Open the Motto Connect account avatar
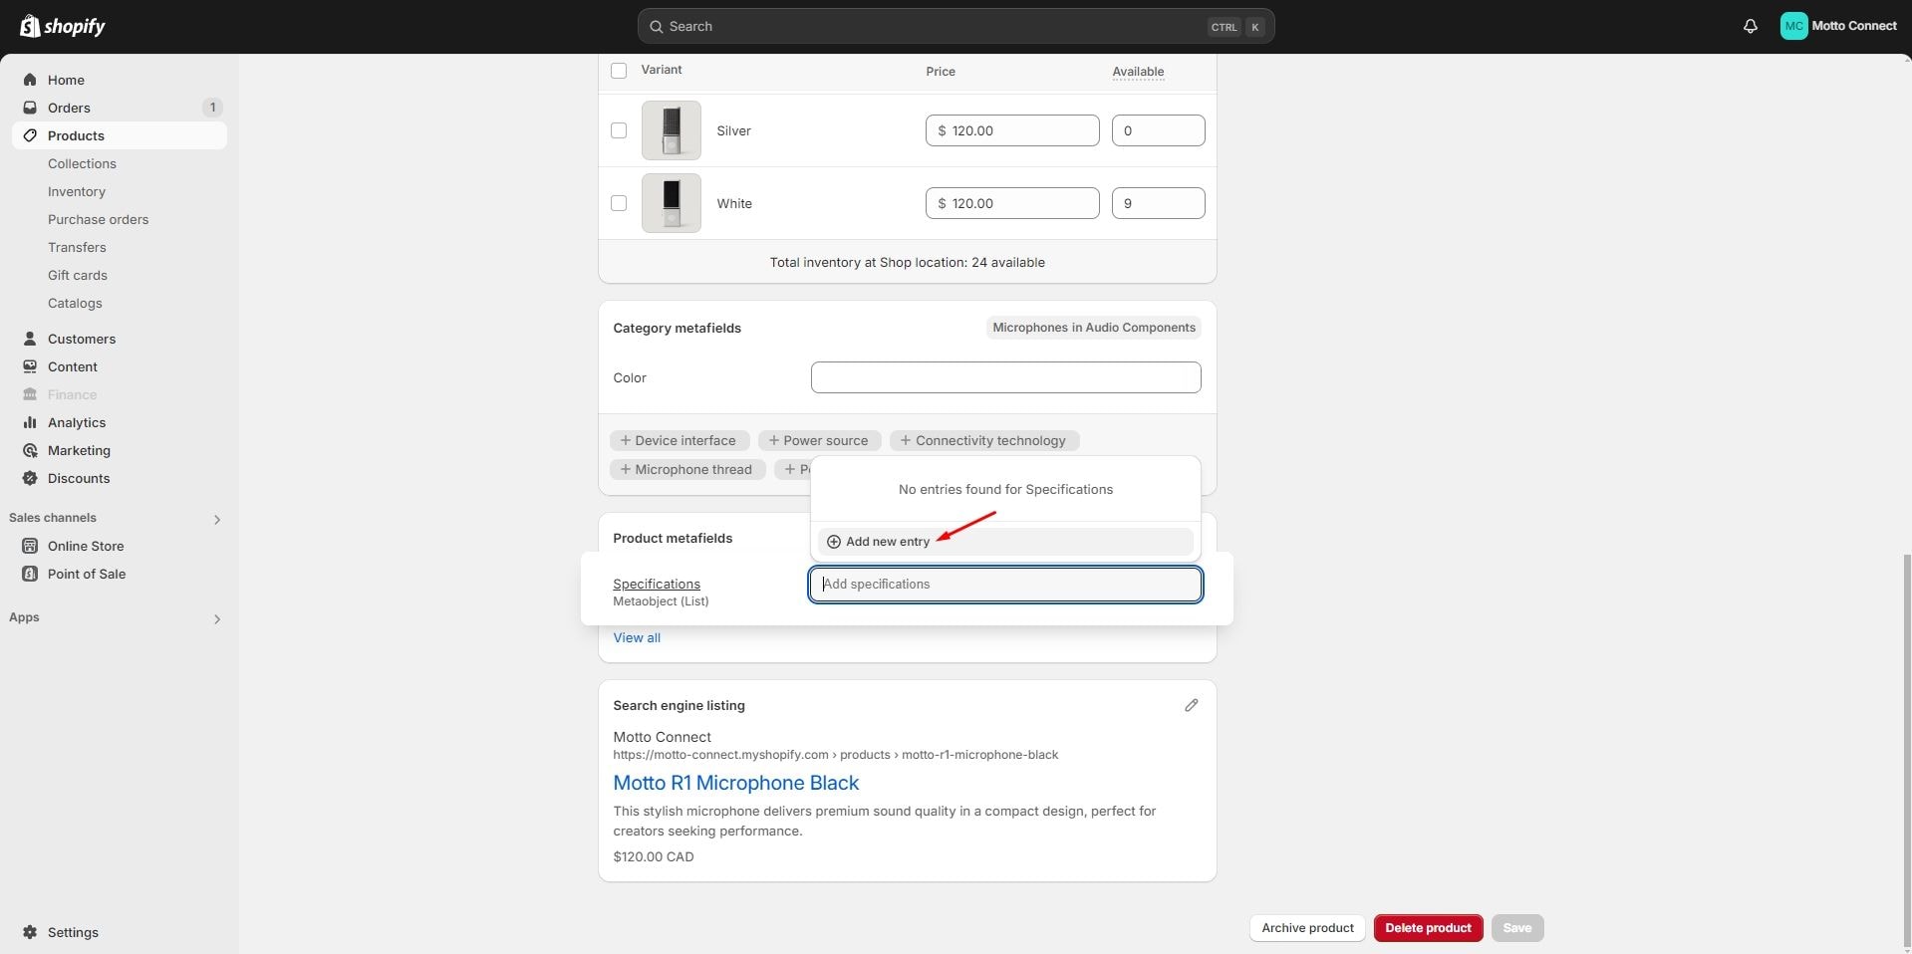The width and height of the screenshot is (1912, 954). pos(1793,26)
